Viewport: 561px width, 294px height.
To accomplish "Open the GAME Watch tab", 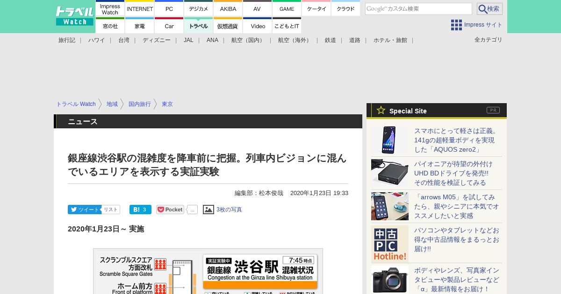I will 287,9.
